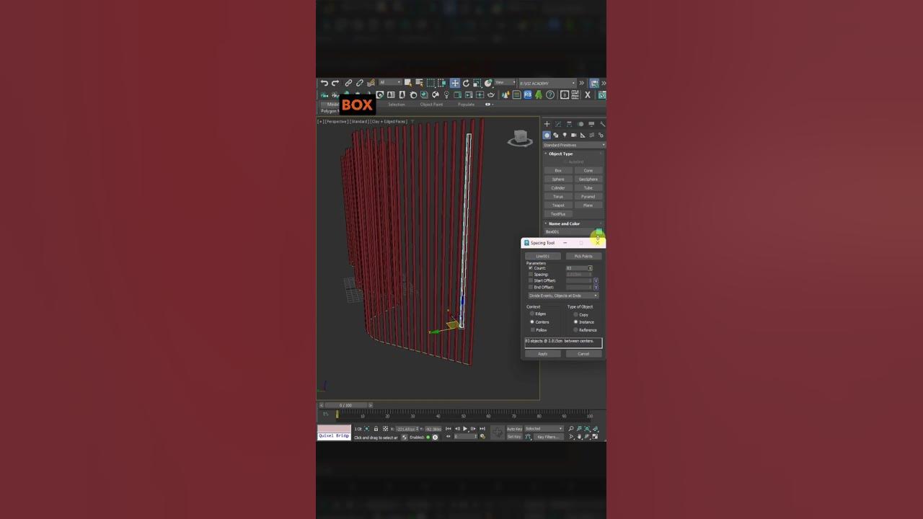Screen dimensions: 923x519
Task: Toggle the End Offset checkbox
Action: (x=531, y=287)
